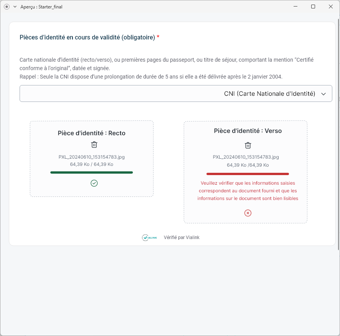This screenshot has height=336, width=340.
Task: Close the Aperçu preview window
Action: [x=331, y=7]
